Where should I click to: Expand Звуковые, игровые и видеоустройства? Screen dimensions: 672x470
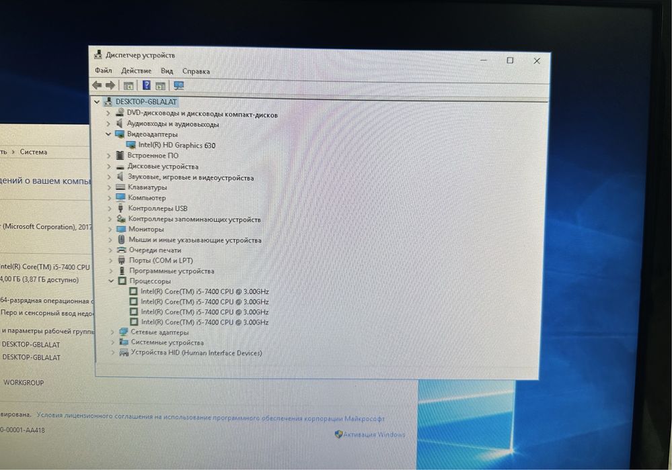click(x=109, y=177)
